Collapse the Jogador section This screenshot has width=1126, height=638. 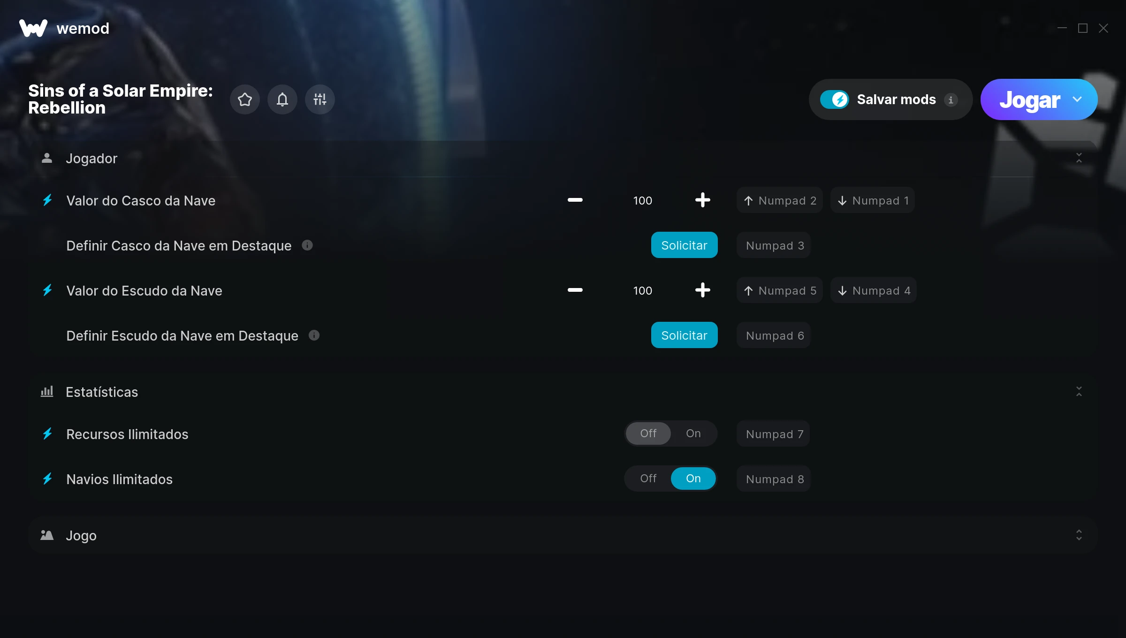[x=1079, y=158]
